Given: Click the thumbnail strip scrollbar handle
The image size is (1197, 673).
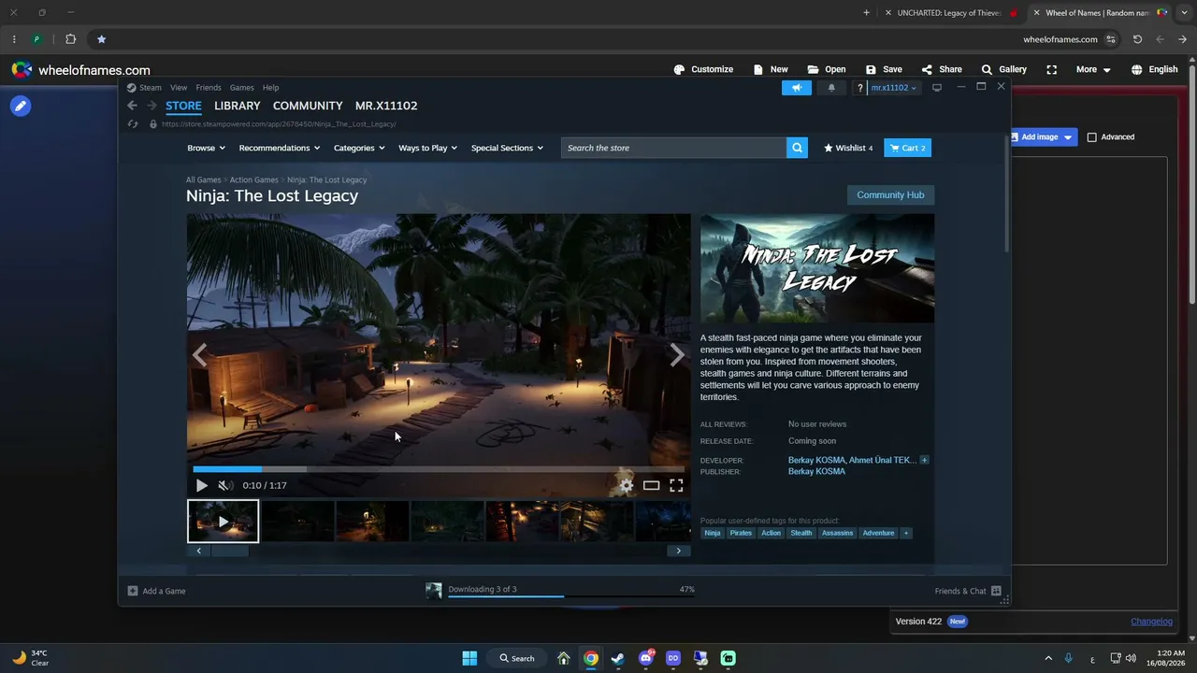Looking at the screenshot, I should click(229, 551).
